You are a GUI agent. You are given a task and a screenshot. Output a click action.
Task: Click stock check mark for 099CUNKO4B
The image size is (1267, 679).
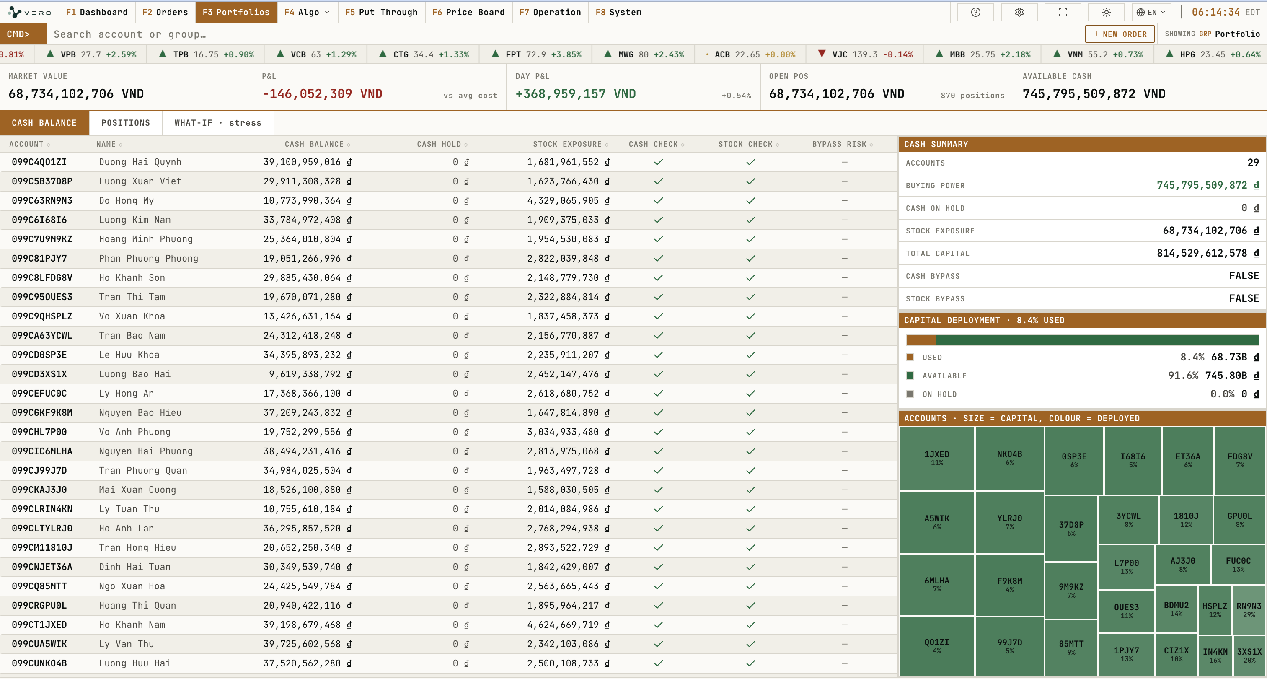750,663
